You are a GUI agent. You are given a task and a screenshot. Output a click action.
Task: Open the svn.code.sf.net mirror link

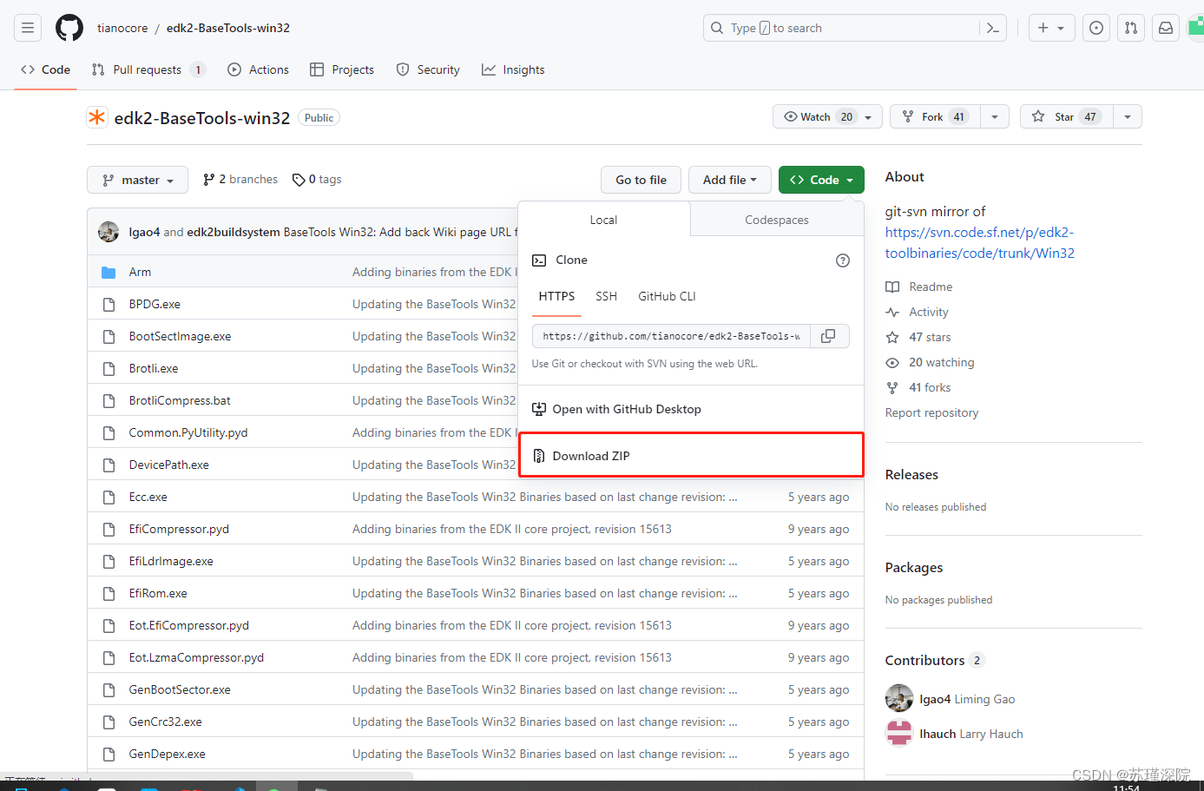pos(979,242)
